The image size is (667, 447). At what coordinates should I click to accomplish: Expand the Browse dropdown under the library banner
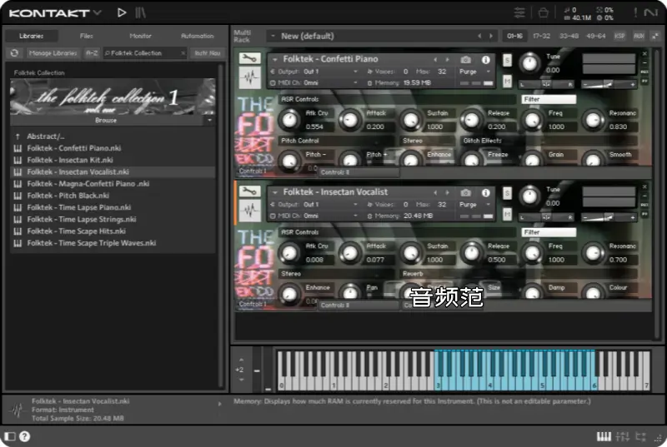point(112,120)
